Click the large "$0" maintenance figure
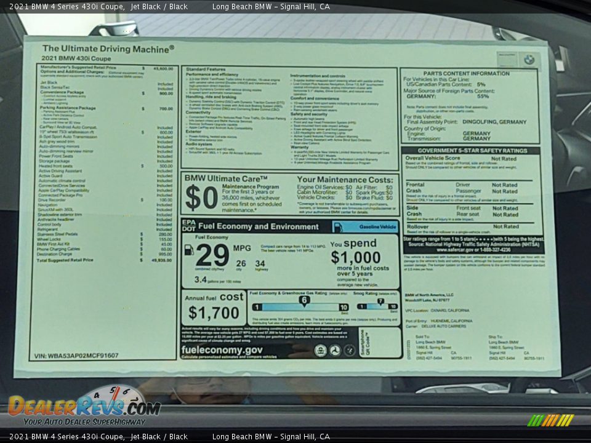The image size is (591, 443). (x=202, y=198)
